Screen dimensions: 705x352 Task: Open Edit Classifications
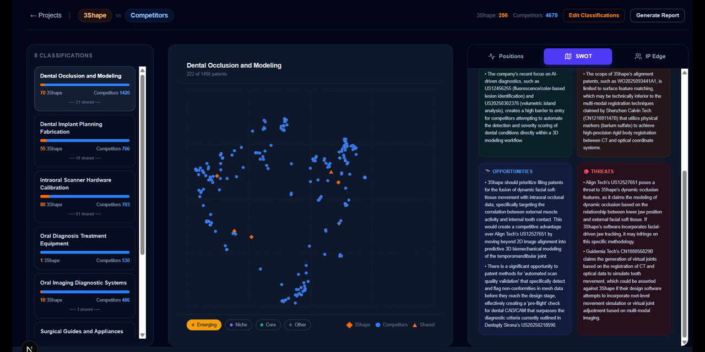click(594, 15)
